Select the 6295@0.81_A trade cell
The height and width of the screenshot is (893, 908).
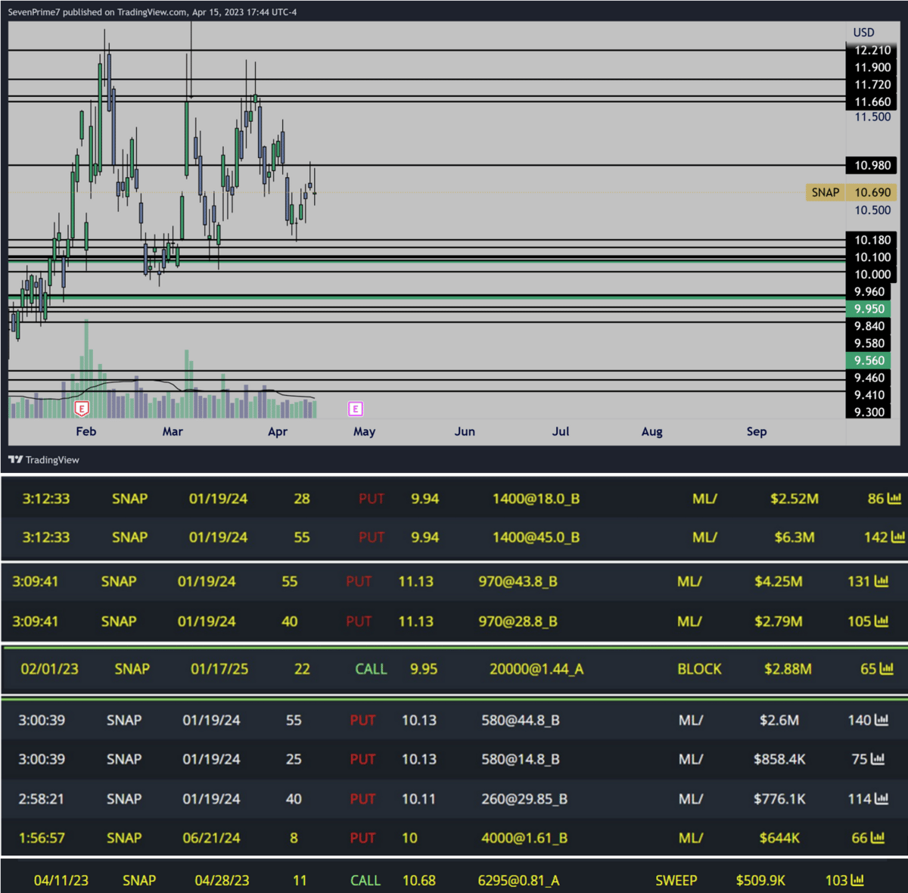click(518, 880)
